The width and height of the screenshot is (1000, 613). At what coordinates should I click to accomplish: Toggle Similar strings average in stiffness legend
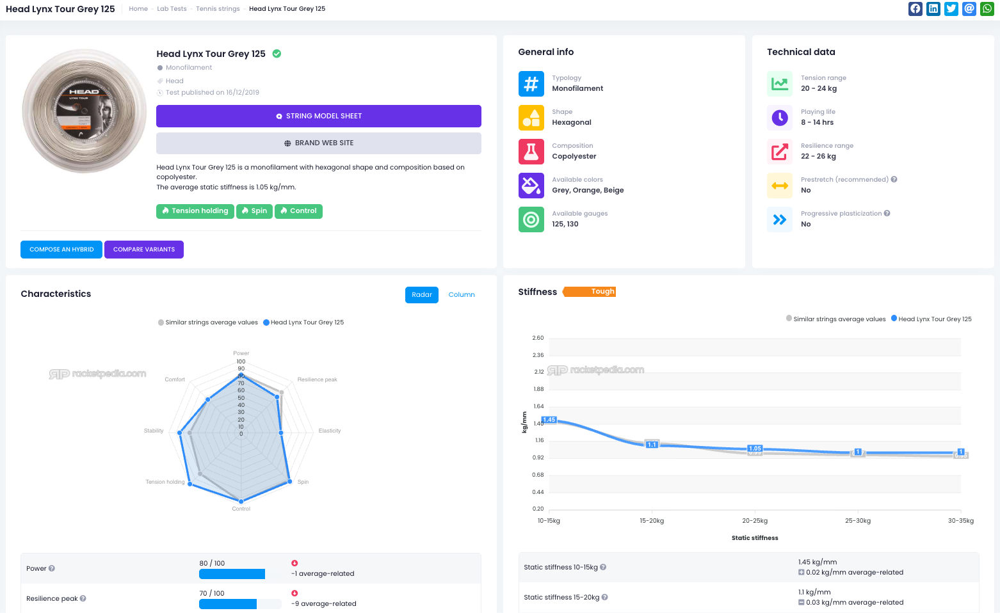tap(836, 319)
